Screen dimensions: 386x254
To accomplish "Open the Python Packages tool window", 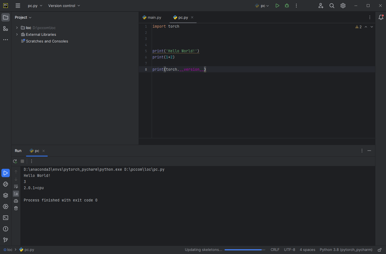I will point(6,195).
